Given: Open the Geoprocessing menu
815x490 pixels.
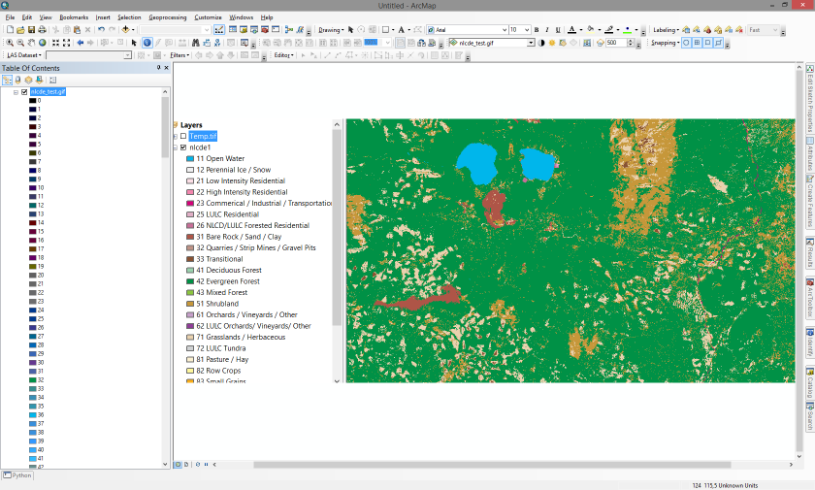Looking at the screenshot, I should pos(168,17).
